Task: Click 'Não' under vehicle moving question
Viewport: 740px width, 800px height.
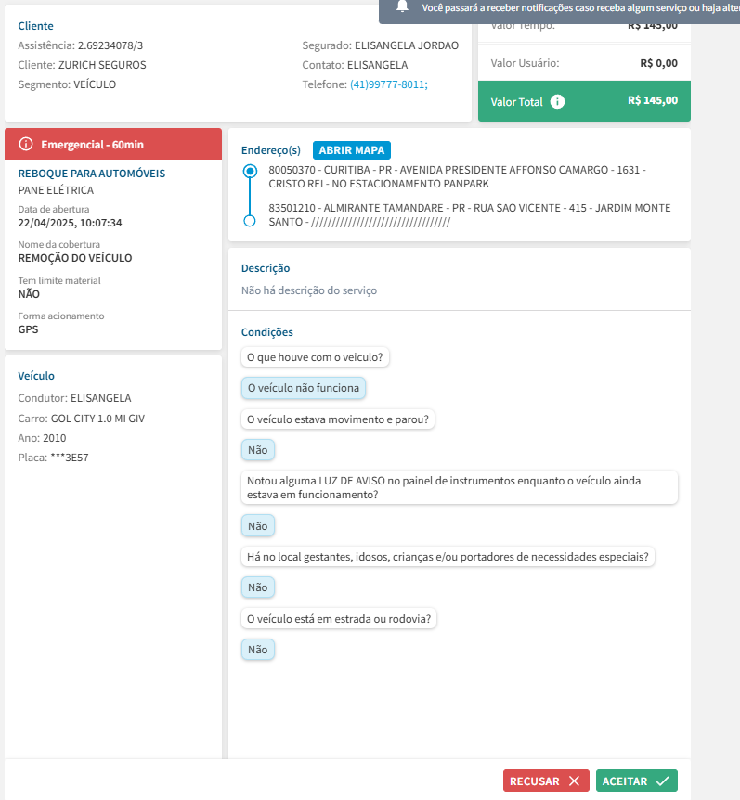Action: coord(257,450)
